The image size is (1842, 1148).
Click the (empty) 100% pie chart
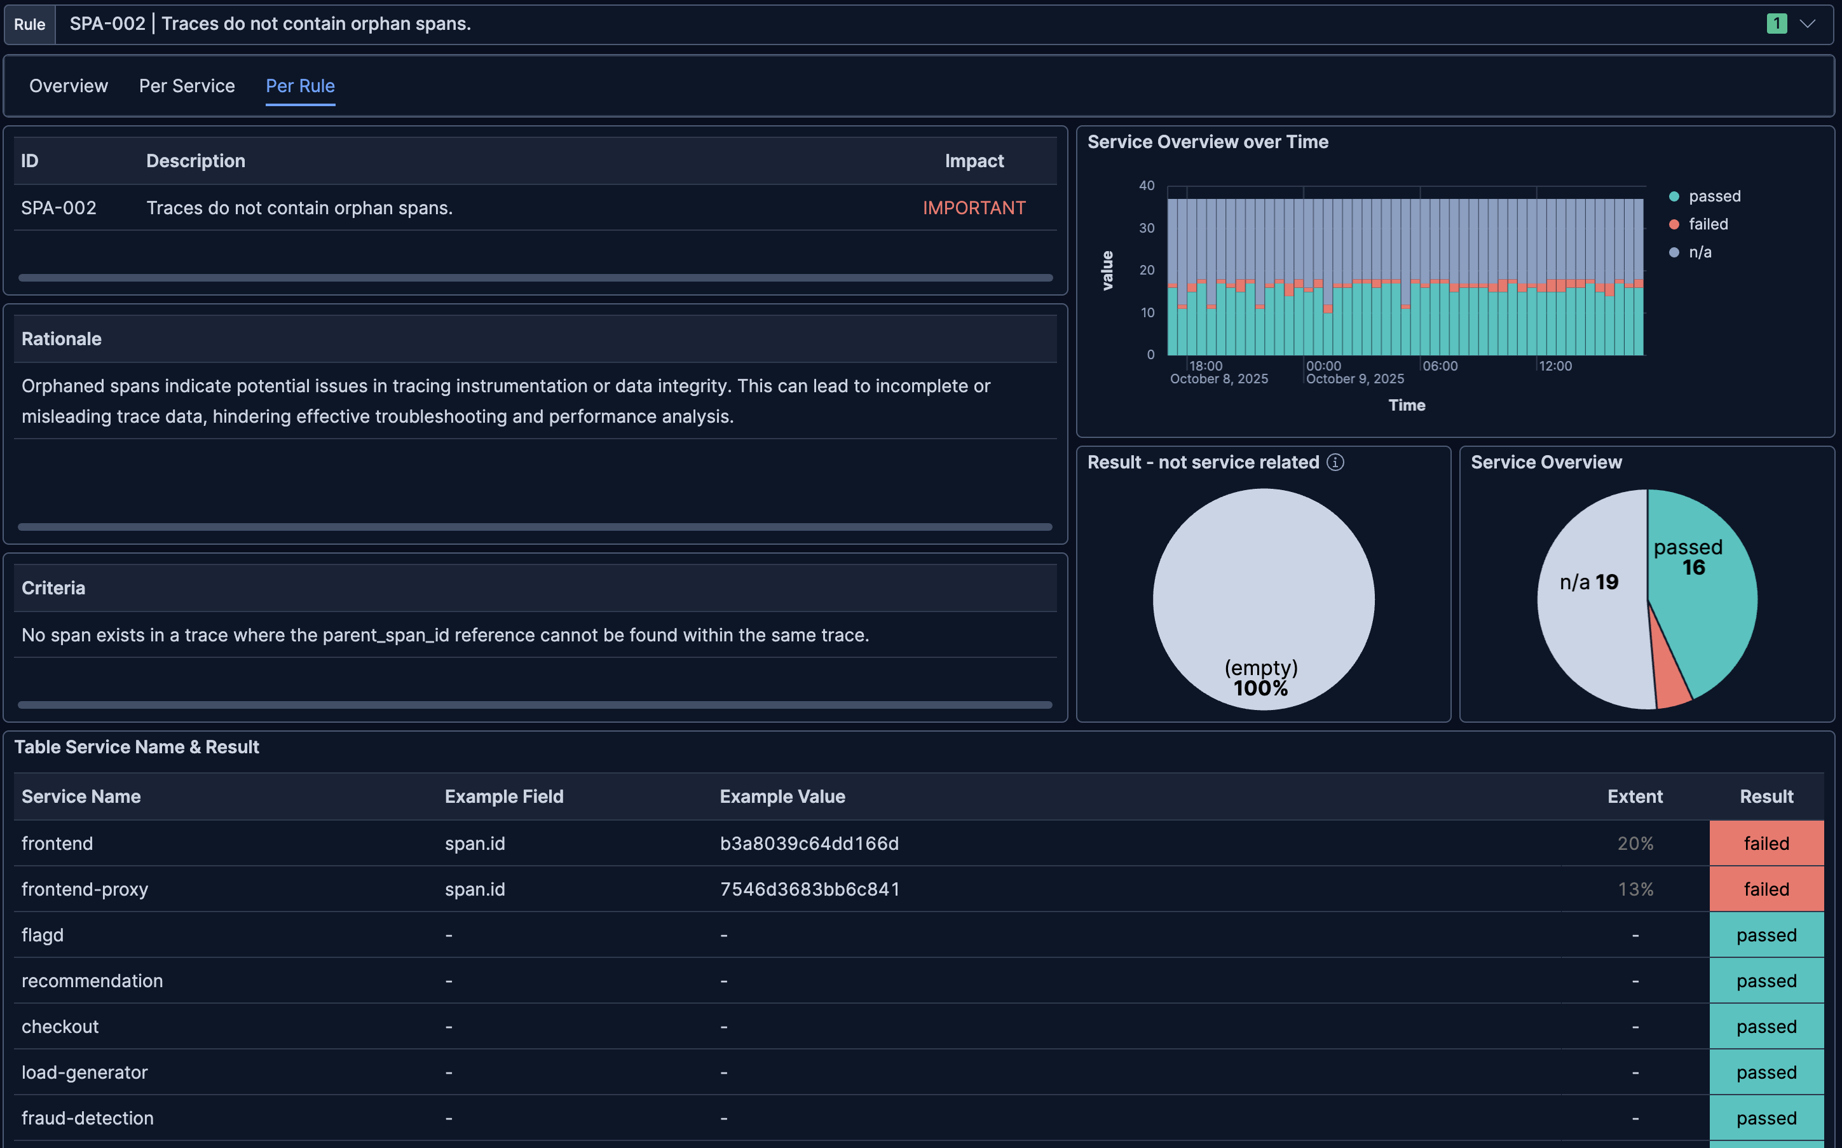(x=1264, y=599)
